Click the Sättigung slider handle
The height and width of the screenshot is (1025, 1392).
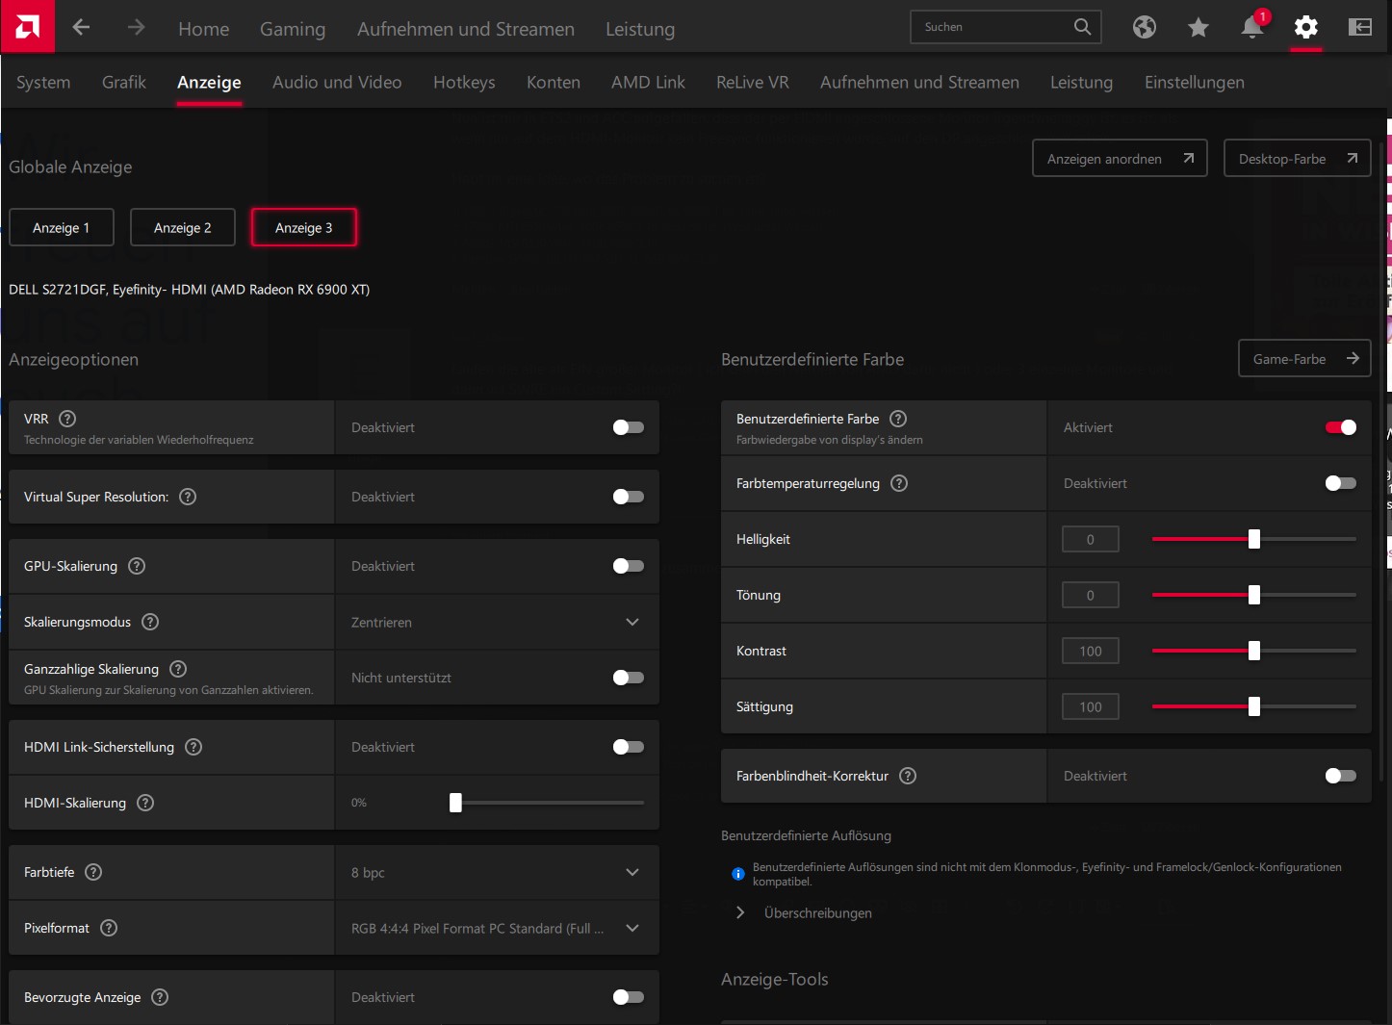[1254, 706]
